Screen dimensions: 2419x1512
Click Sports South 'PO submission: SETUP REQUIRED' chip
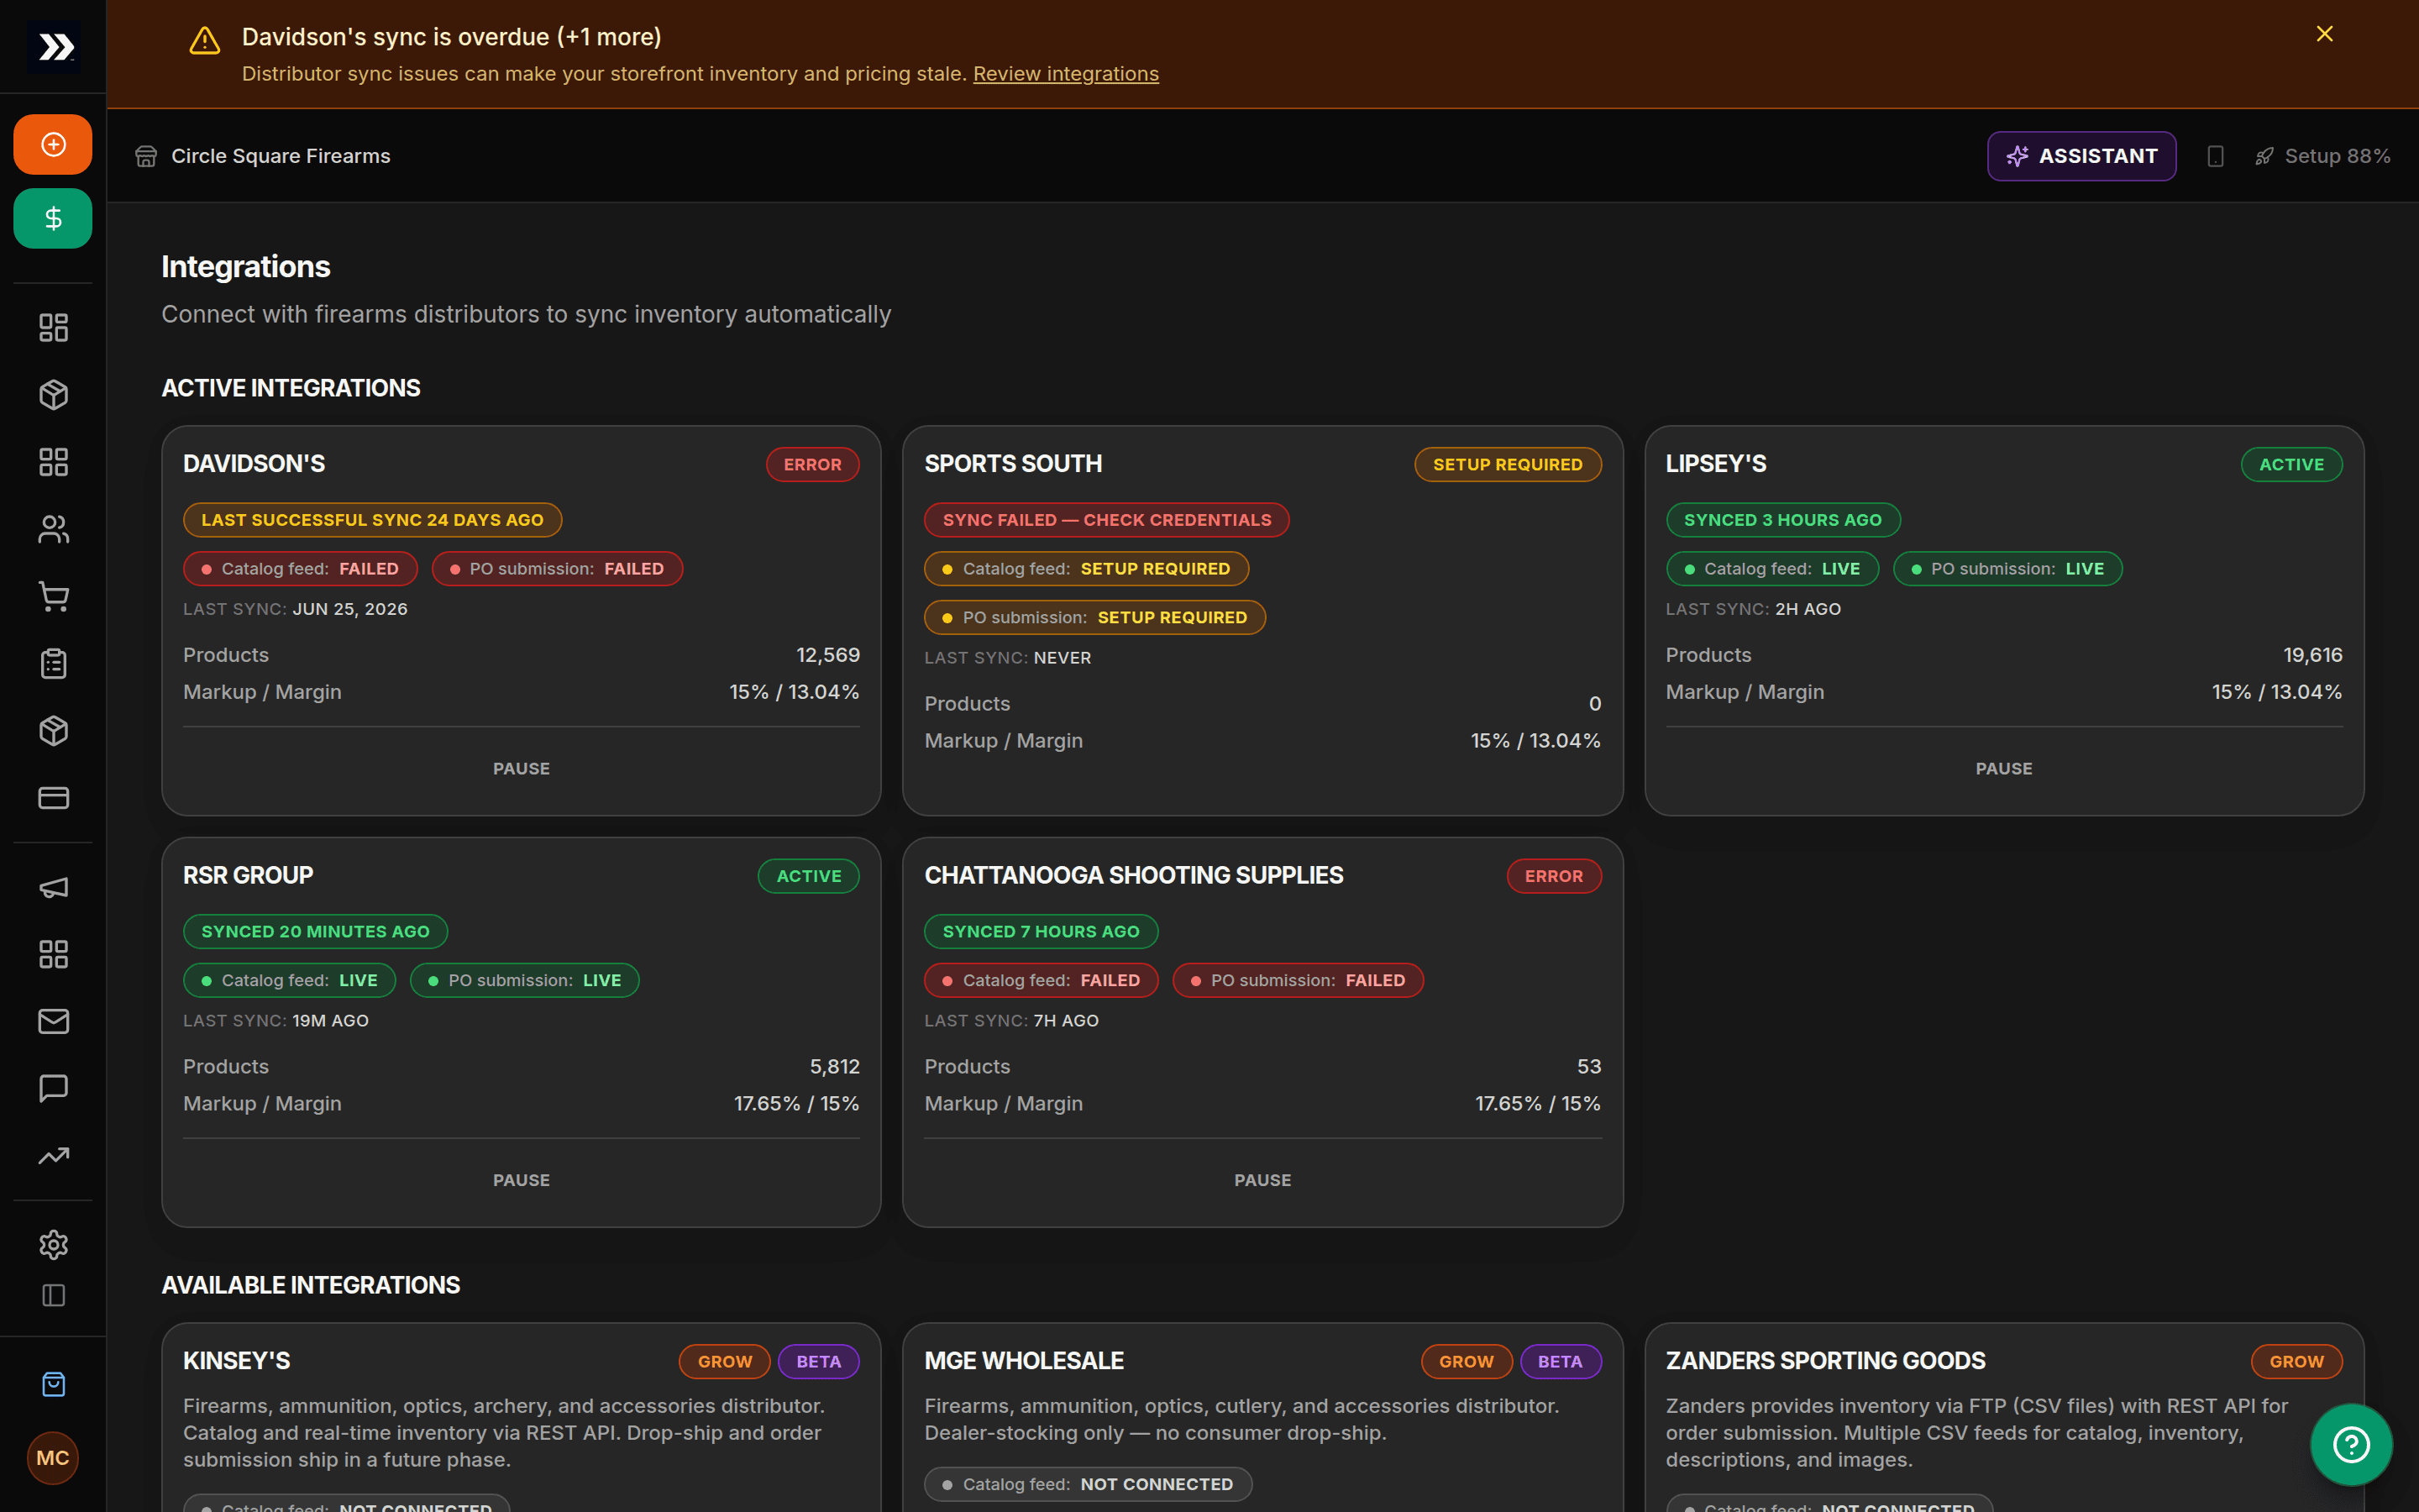point(1094,617)
